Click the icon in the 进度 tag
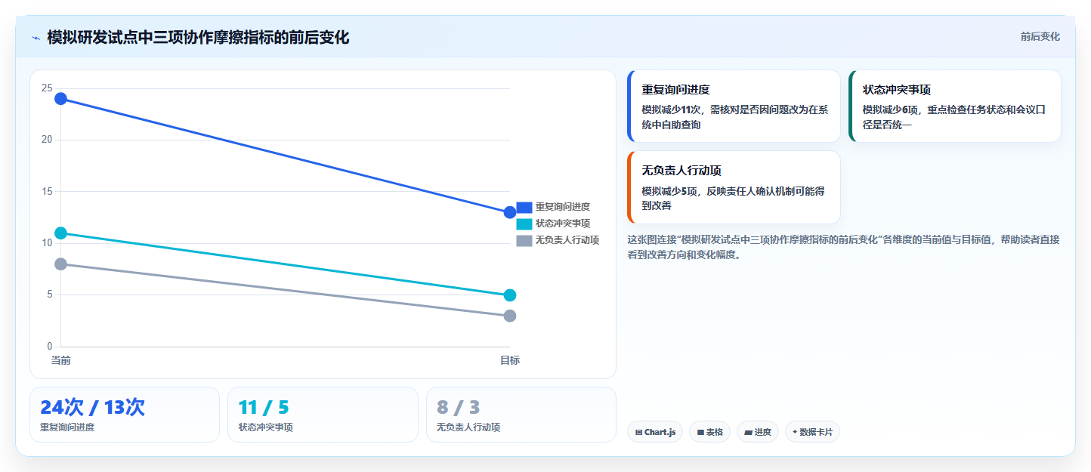The width and height of the screenshot is (1091, 472). [748, 433]
